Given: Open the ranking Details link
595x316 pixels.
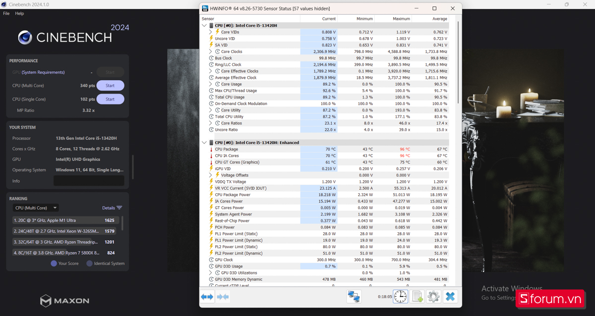Looking at the screenshot, I should point(109,208).
